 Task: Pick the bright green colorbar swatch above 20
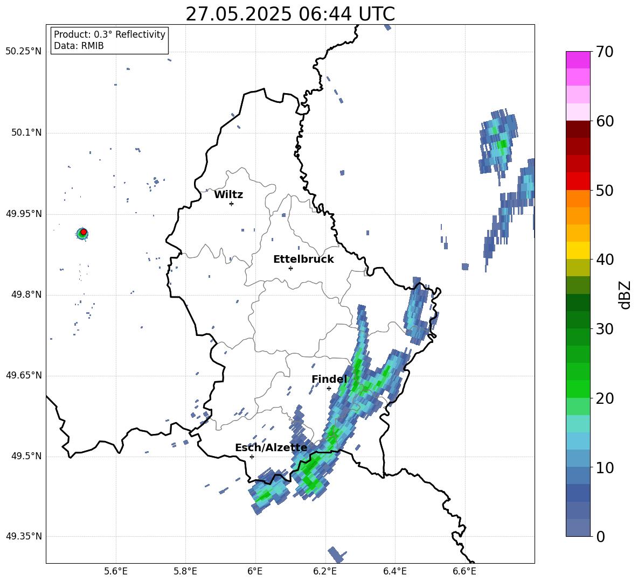578,389
